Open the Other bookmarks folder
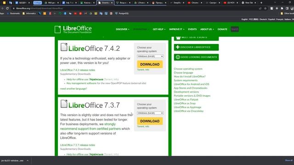Image resolution: width=294 pixels, height=165 pixels. click(x=287, y=13)
